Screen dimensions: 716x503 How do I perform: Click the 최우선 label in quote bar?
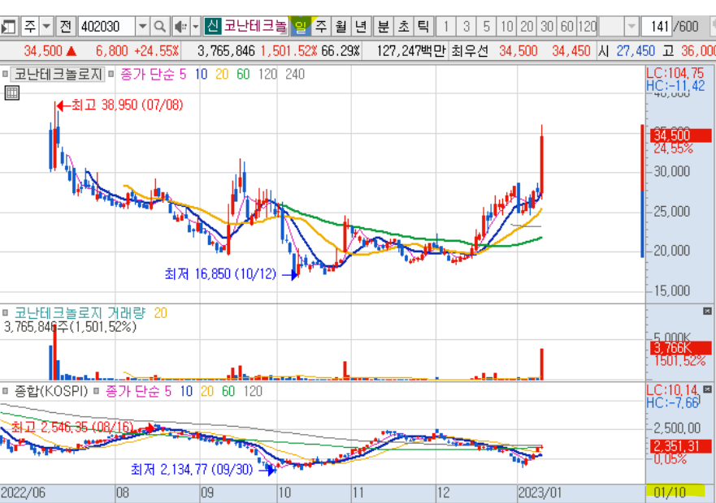(470, 51)
